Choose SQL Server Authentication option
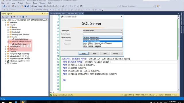184x103 pixels. (x=103, y=41)
